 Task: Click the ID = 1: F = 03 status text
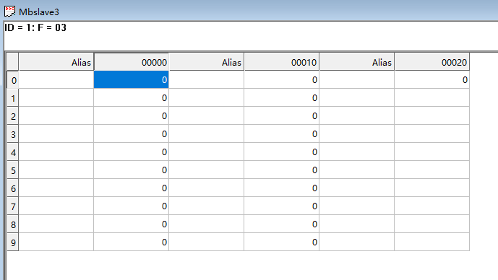[35, 27]
